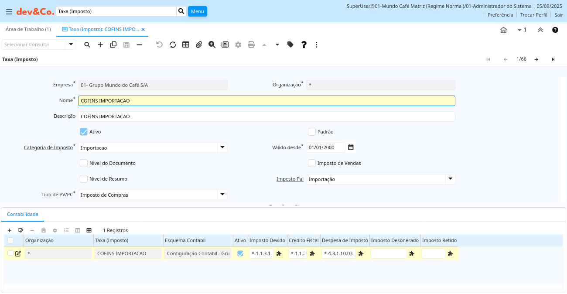The image size is (567, 294).
Task: Click the Home icon at top right
Action: [x=503, y=30]
